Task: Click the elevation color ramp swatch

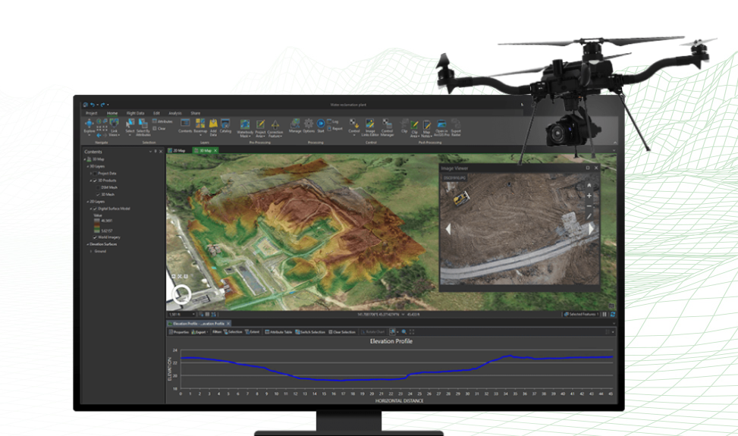Action: 96,225
